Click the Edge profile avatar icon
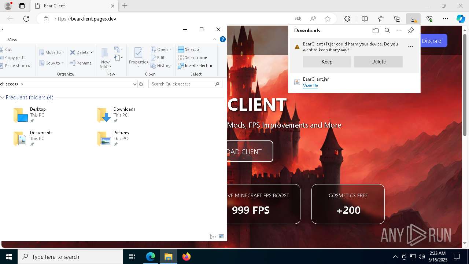469x264 pixels. click(x=8, y=6)
